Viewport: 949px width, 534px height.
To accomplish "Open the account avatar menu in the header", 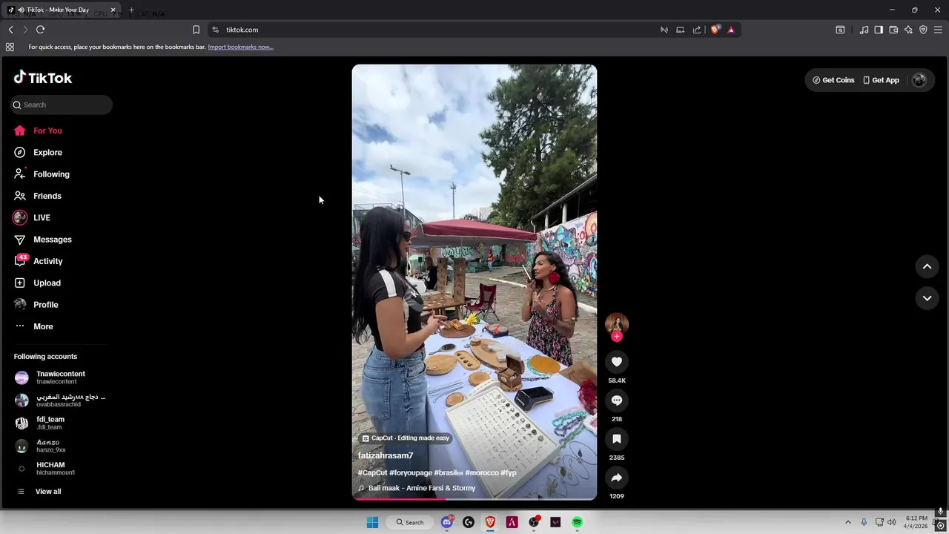I will click(x=919, y=80).
